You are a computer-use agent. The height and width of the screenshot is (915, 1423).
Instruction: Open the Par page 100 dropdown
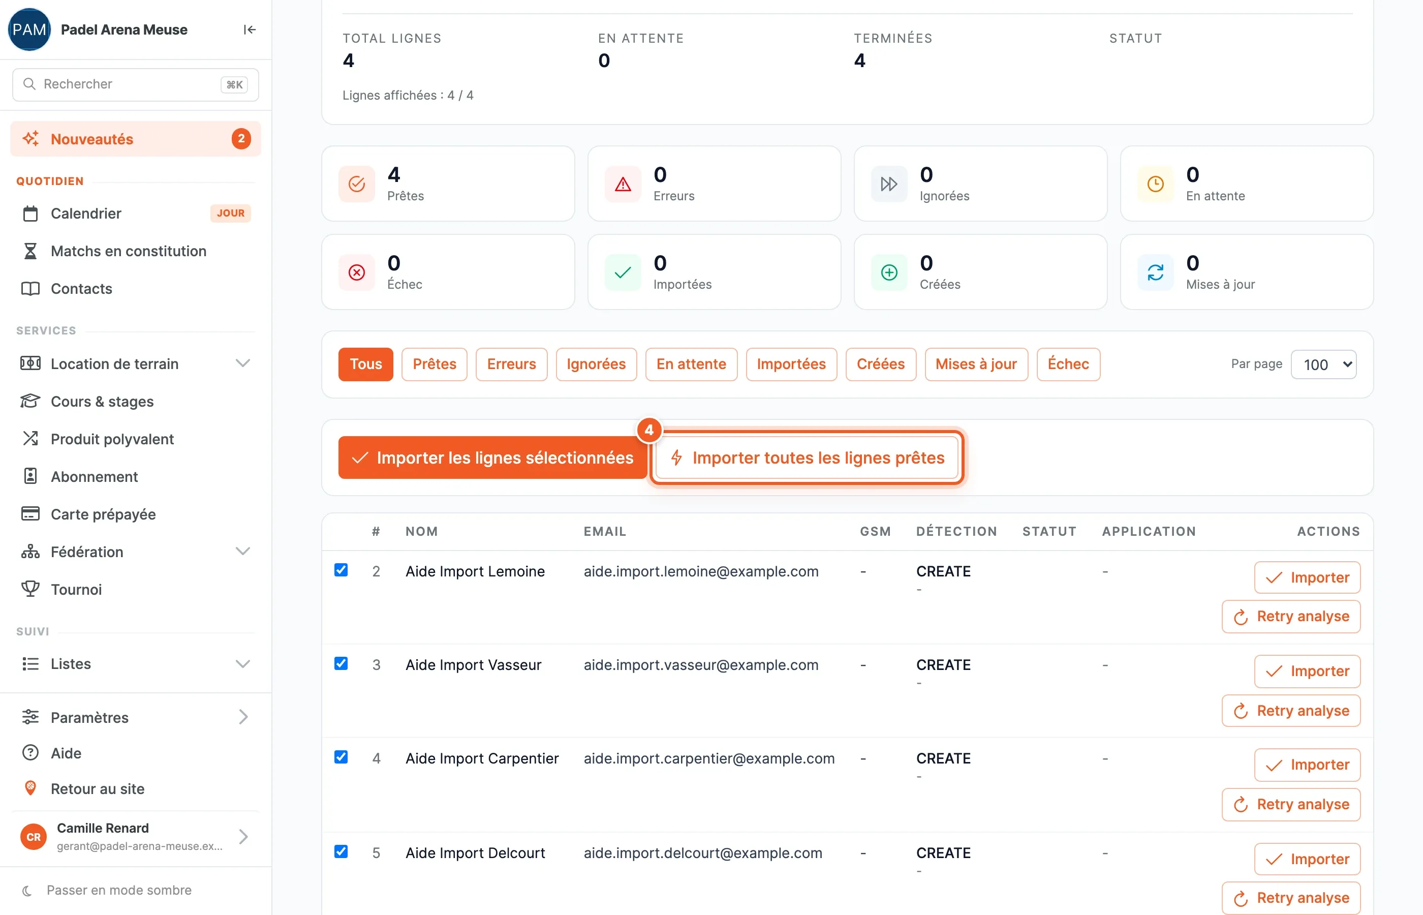click(1324, 364)
